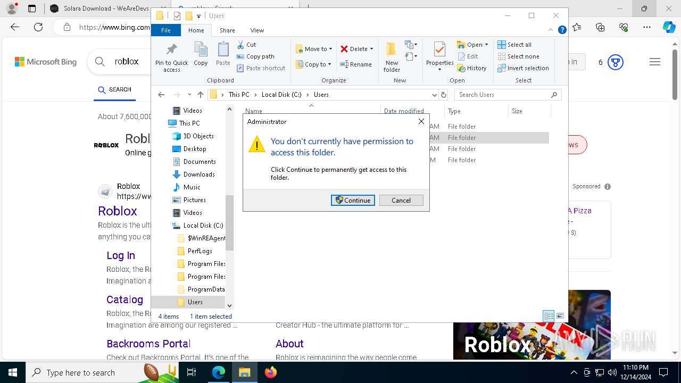Open Quick Access Toolbar customize dropdown

198,16
